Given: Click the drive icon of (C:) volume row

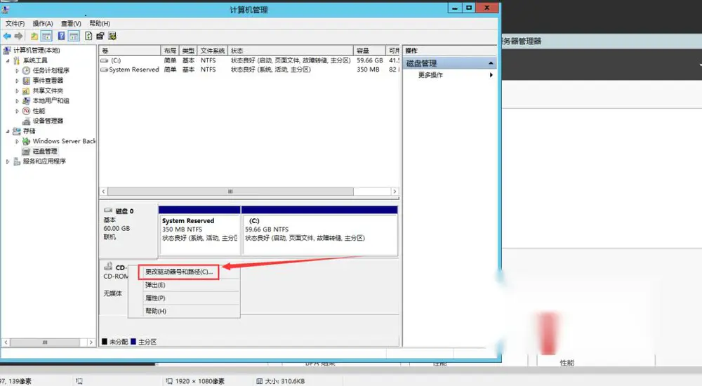Looking at the screenshot, I should coord(105,60).
